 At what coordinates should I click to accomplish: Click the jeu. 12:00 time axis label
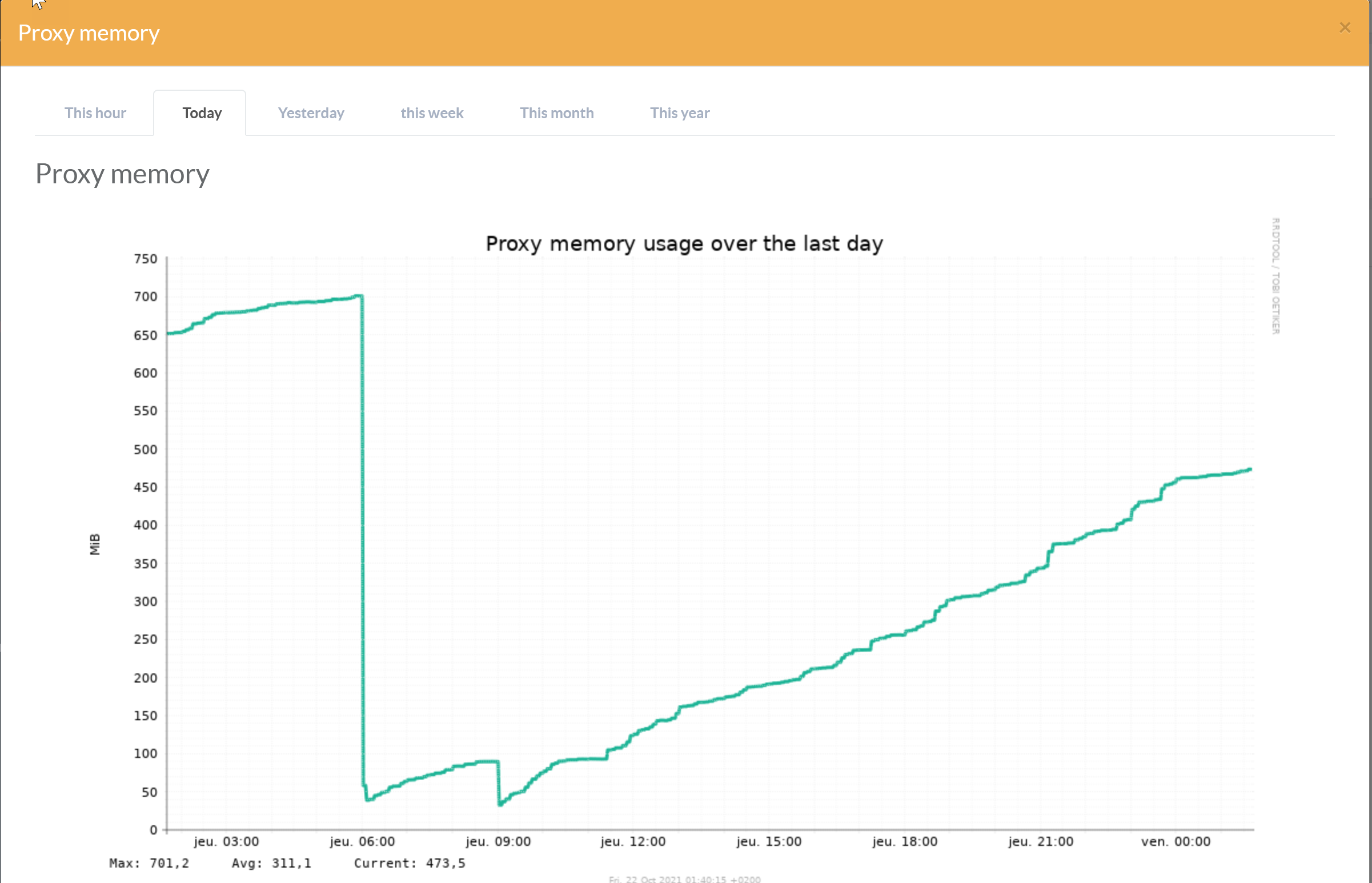pos(633,841)
